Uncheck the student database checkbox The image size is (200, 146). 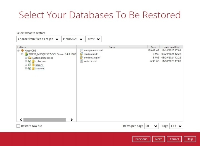[29, 69]
